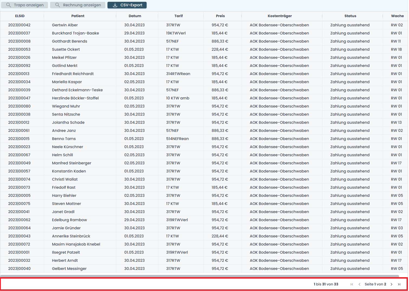This screenshot has height=291, width=409.
Task: Open Trapo anzeigen
Action: tap(24, 5)
